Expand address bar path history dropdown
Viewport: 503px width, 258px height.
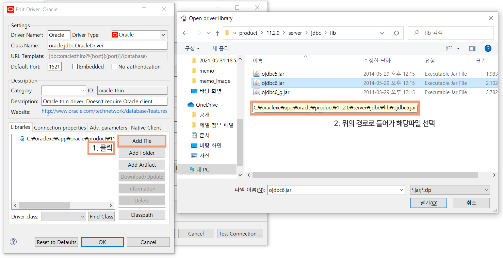tap(382, 33)
